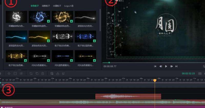Download the blue double spiral particle effect
Image resolution: width=205 pixels, height=108 pixels.
(48, 21)
